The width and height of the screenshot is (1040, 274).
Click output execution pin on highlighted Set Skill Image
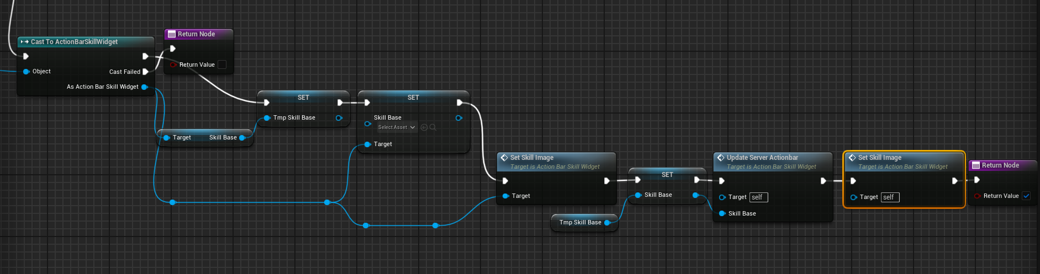pos(955,181)
